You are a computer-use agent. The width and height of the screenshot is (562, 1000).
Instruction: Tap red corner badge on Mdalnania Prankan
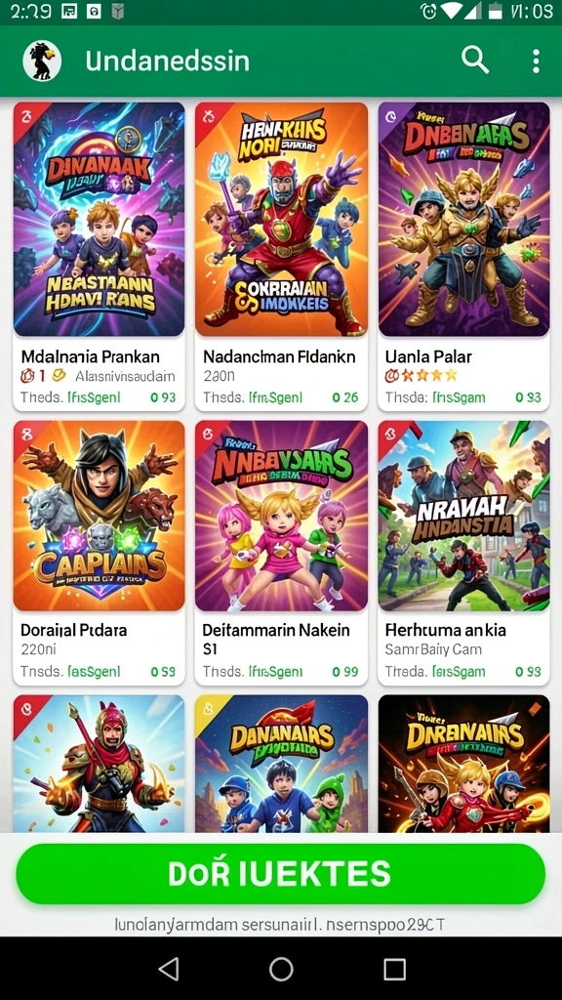[27, 117]
